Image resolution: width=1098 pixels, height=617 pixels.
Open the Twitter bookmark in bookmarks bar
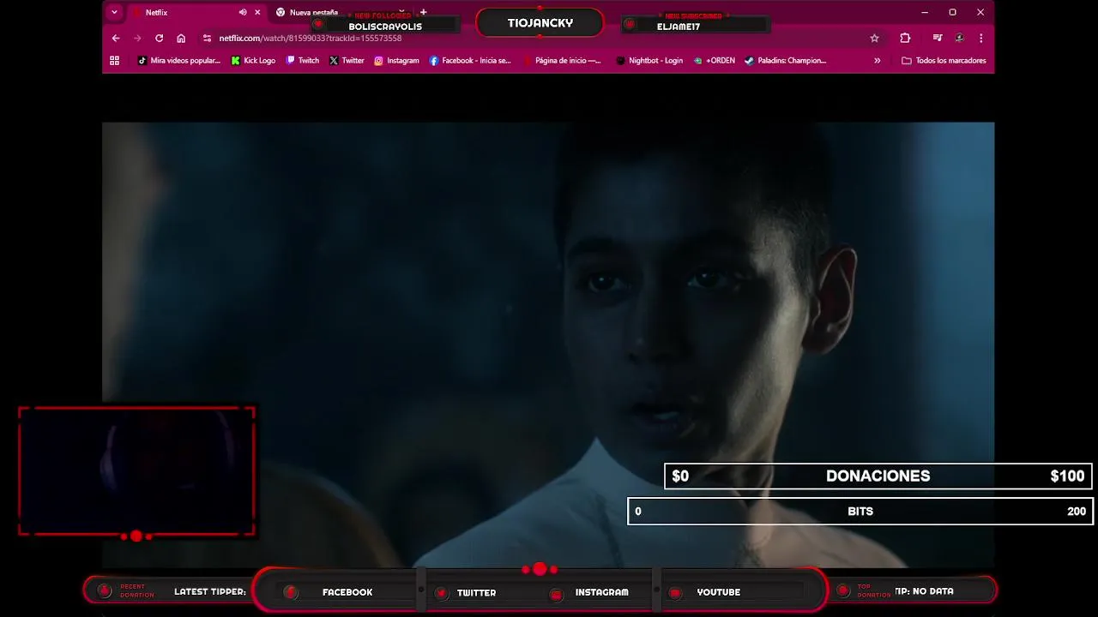click(347, 60)
